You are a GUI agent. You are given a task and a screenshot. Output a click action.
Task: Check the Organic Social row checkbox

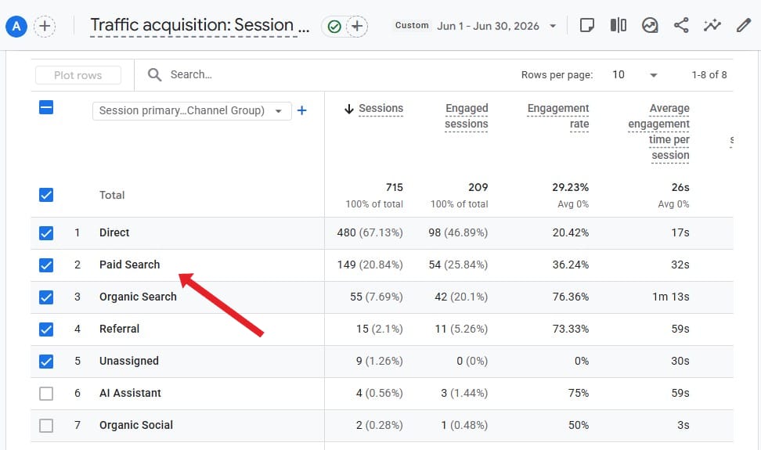click(x=46, y=425)
